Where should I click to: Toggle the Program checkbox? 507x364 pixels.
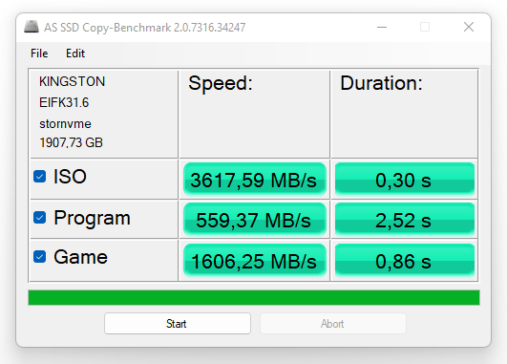pos(40,218)
